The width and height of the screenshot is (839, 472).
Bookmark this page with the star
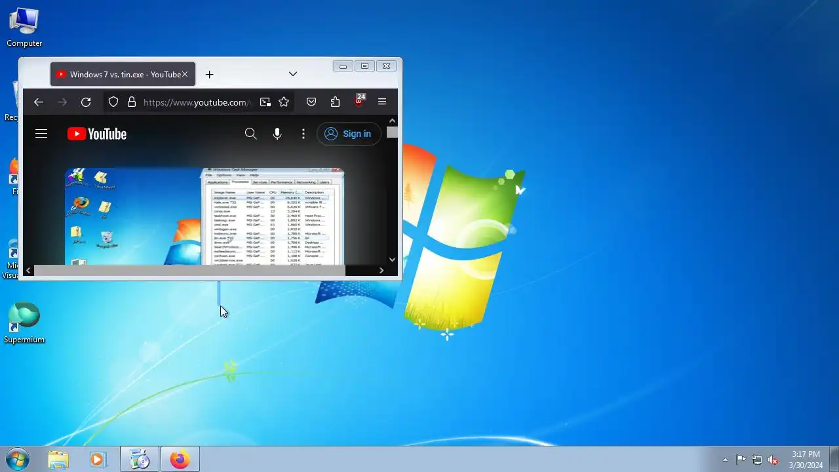284,102
